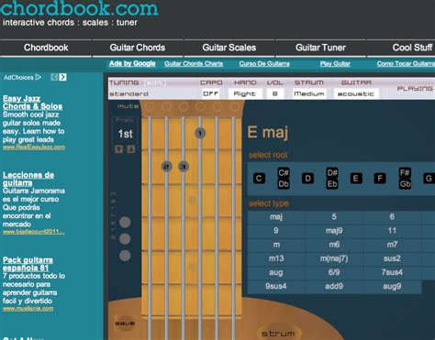Click finger marker 1 on the fretboard

tap(200, 133)
